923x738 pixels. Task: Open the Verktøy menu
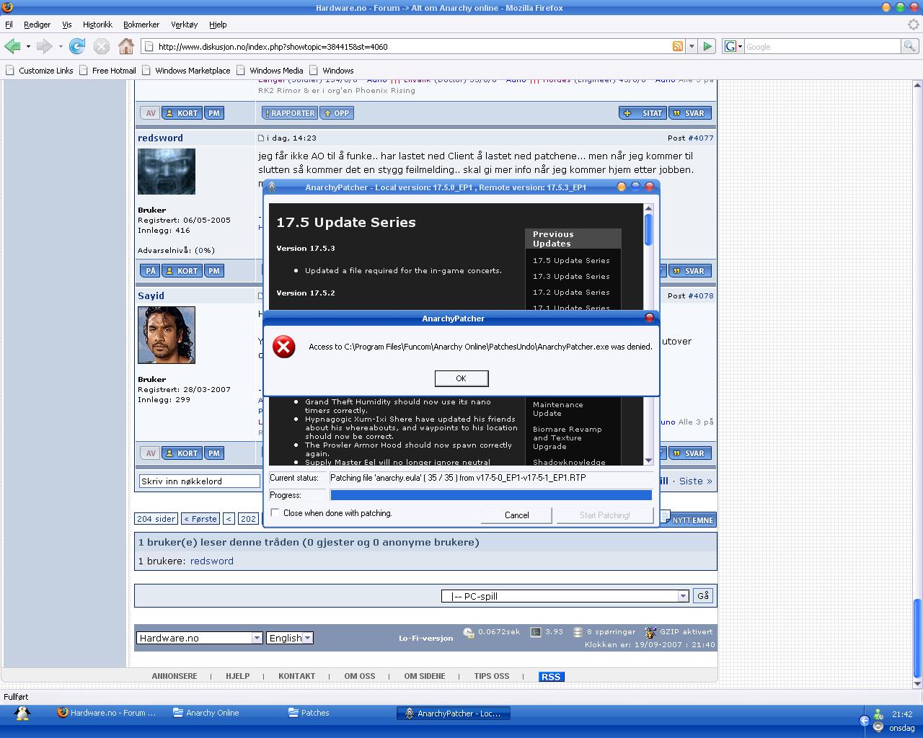(184, 25)
